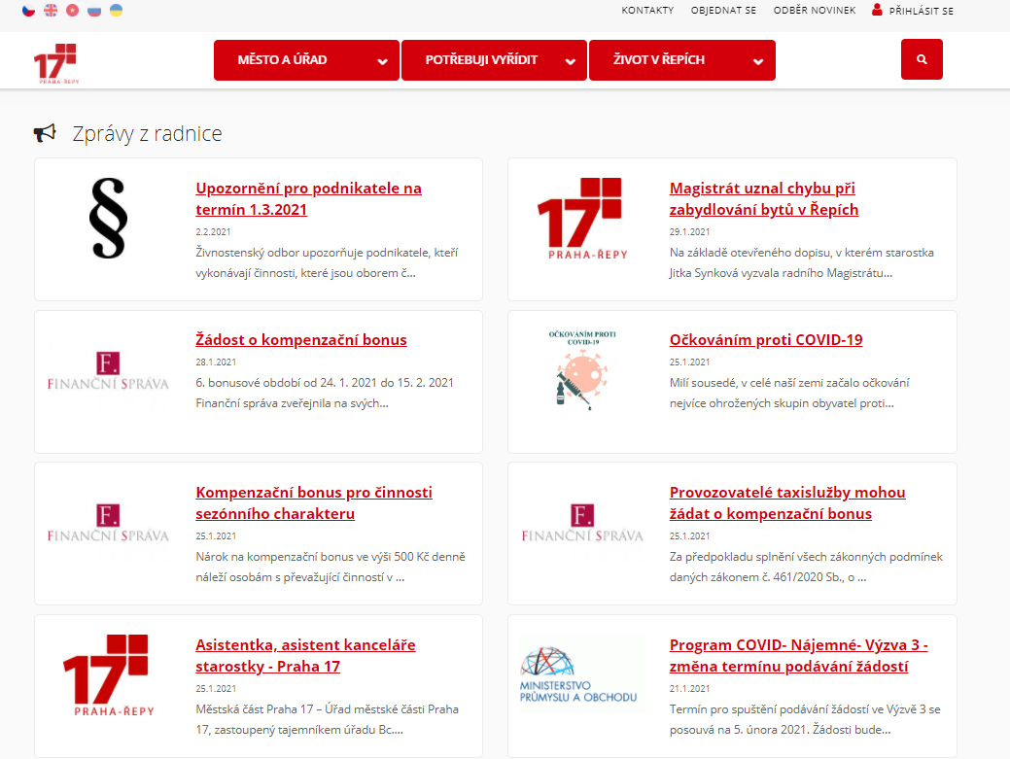Screen dimensions: 1010x759
Task: Open Odběr novinek in top bar
Action: 815,11
